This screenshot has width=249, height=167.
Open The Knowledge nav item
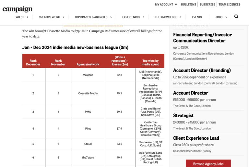pyautogui.click(x=166, y=17)
